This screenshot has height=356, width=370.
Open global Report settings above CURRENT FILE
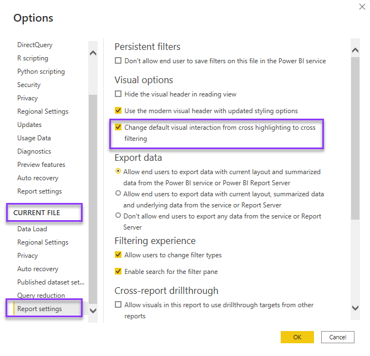pyautogui.click(x=39, y=191)
